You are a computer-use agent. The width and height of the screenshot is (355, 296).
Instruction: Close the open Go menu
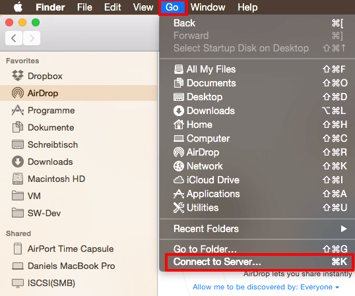[172, 7]
